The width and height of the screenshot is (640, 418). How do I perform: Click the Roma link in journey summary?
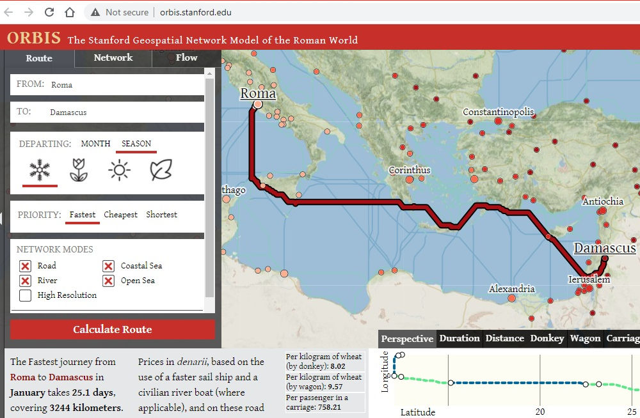(x=22, y=377)
